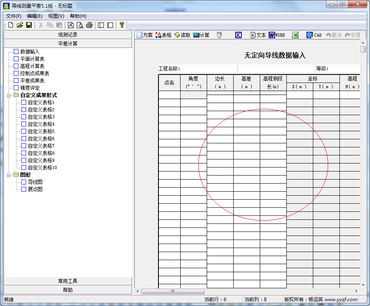
Task: Click the WORD export toolbar icon
Action: tap(277, 35)
